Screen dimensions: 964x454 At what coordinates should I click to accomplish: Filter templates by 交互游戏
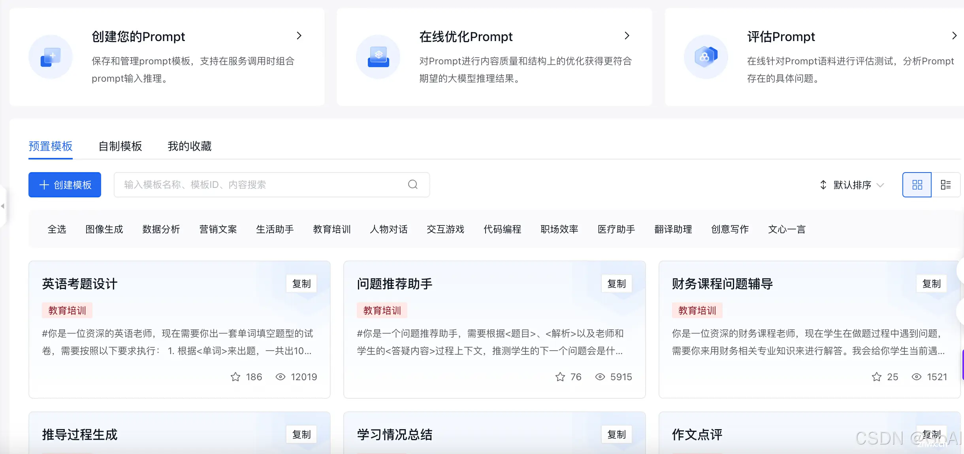[446, 229]
